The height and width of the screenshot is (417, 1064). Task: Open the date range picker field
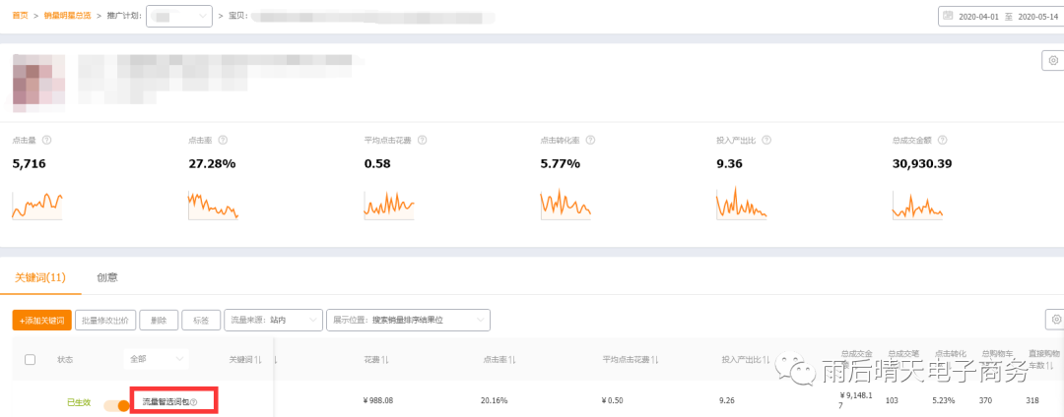(1001, 16)
